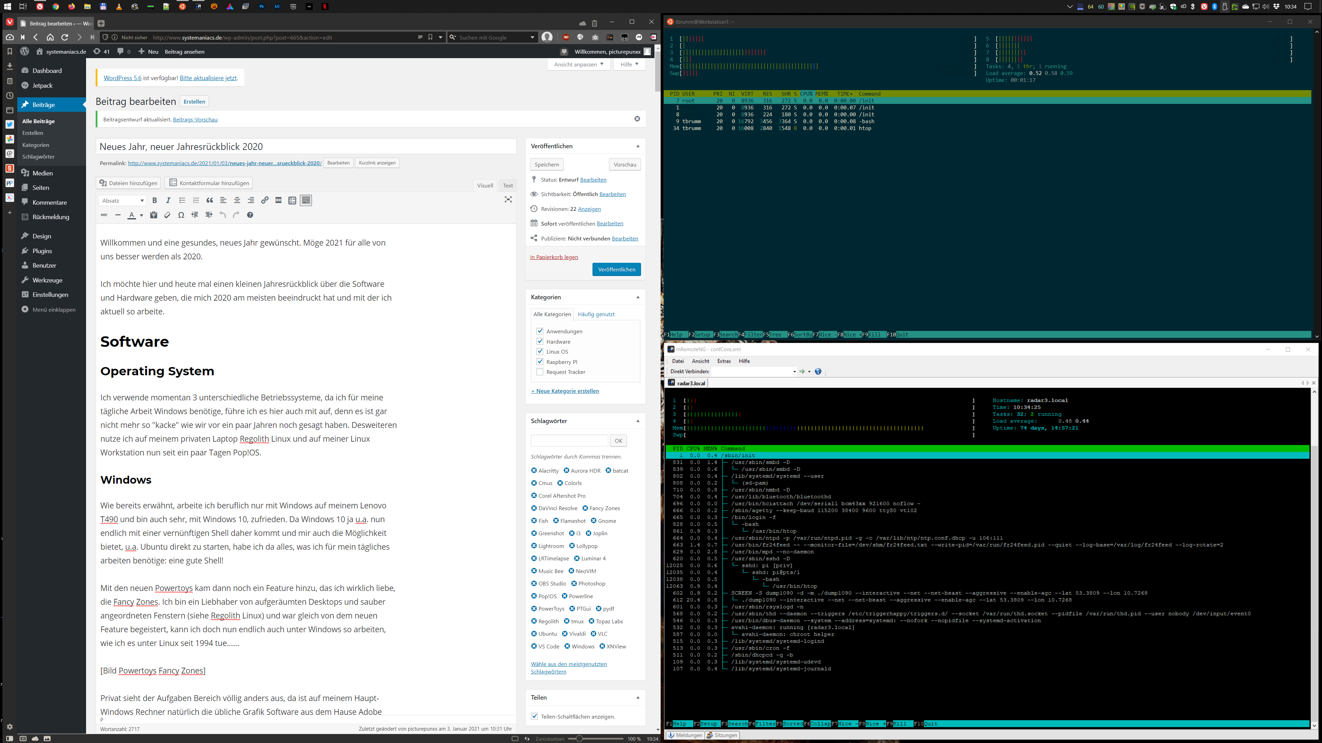Click the Bold formatting icon

[x=155, y=201]
